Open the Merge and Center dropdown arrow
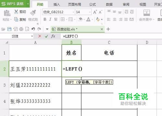Image resolution: width=162 pixels, height=116 pixels. pos(154,20)
